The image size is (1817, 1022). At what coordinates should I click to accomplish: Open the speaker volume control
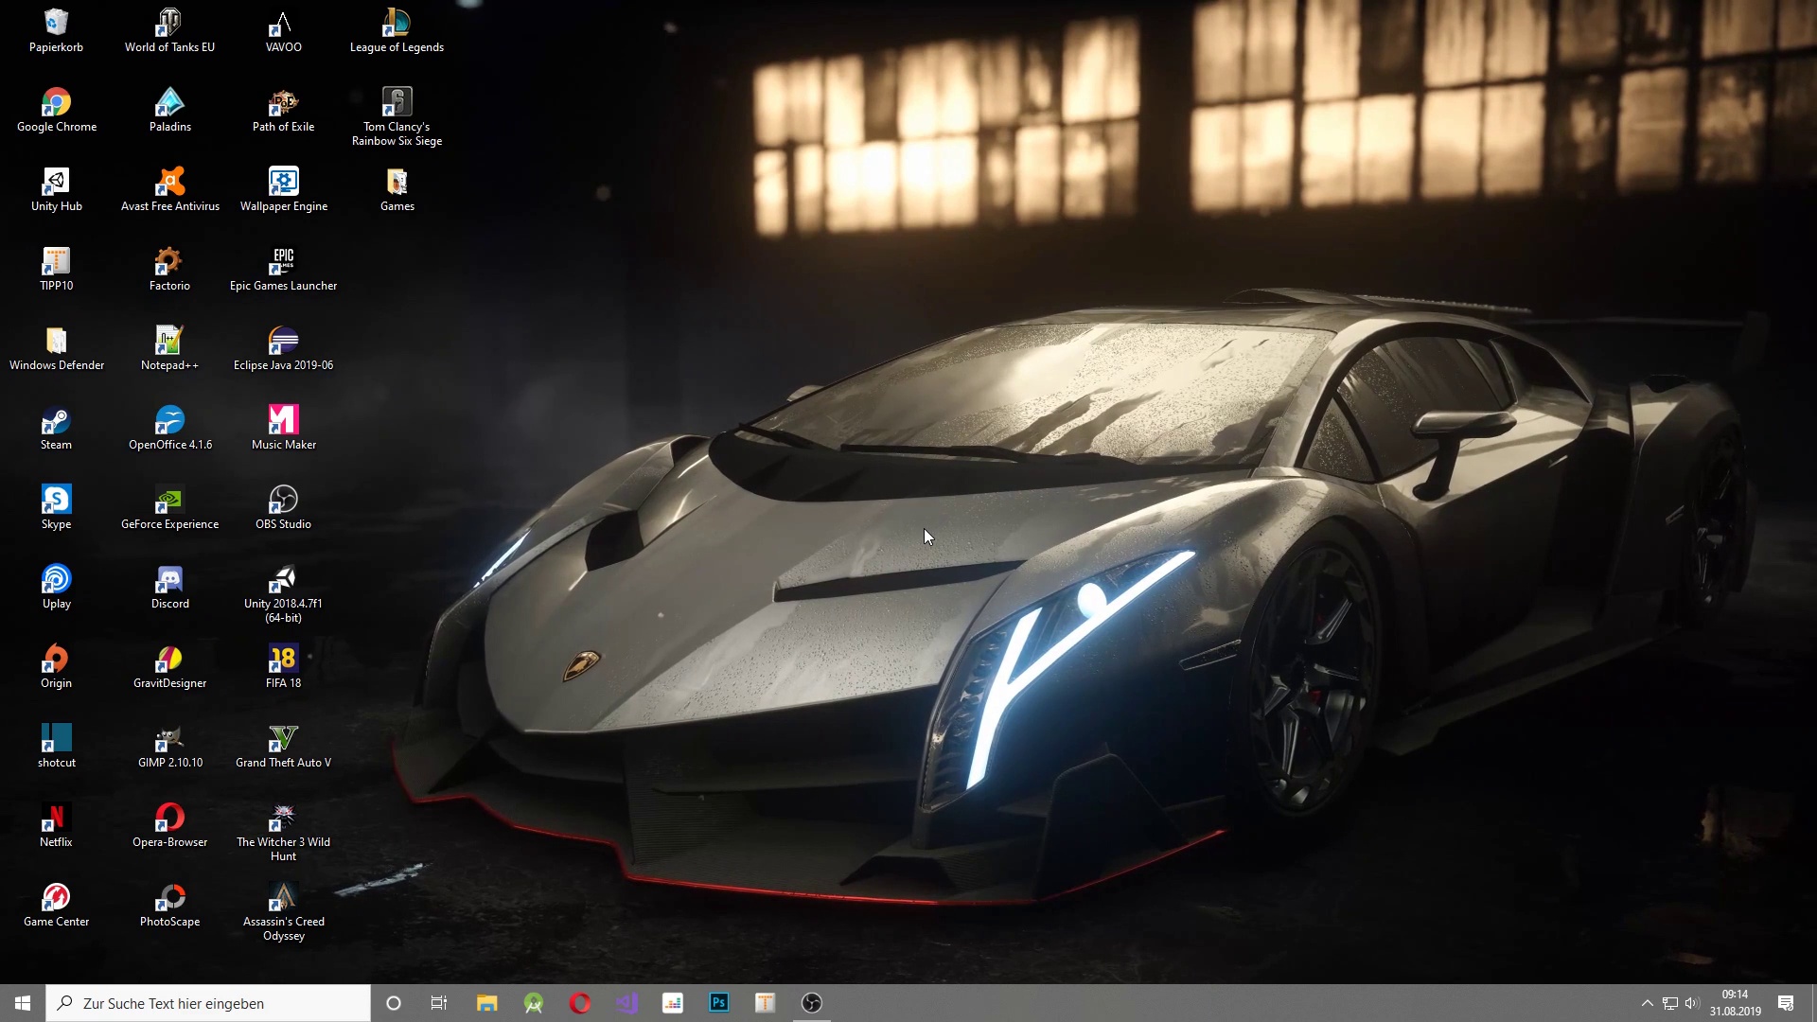tap(1692, 1003)
